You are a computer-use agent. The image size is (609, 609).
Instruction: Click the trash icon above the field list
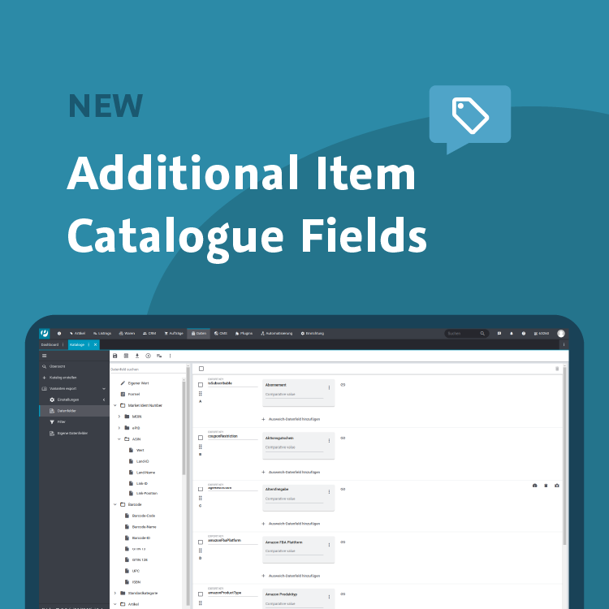click(x=557, y=369)
